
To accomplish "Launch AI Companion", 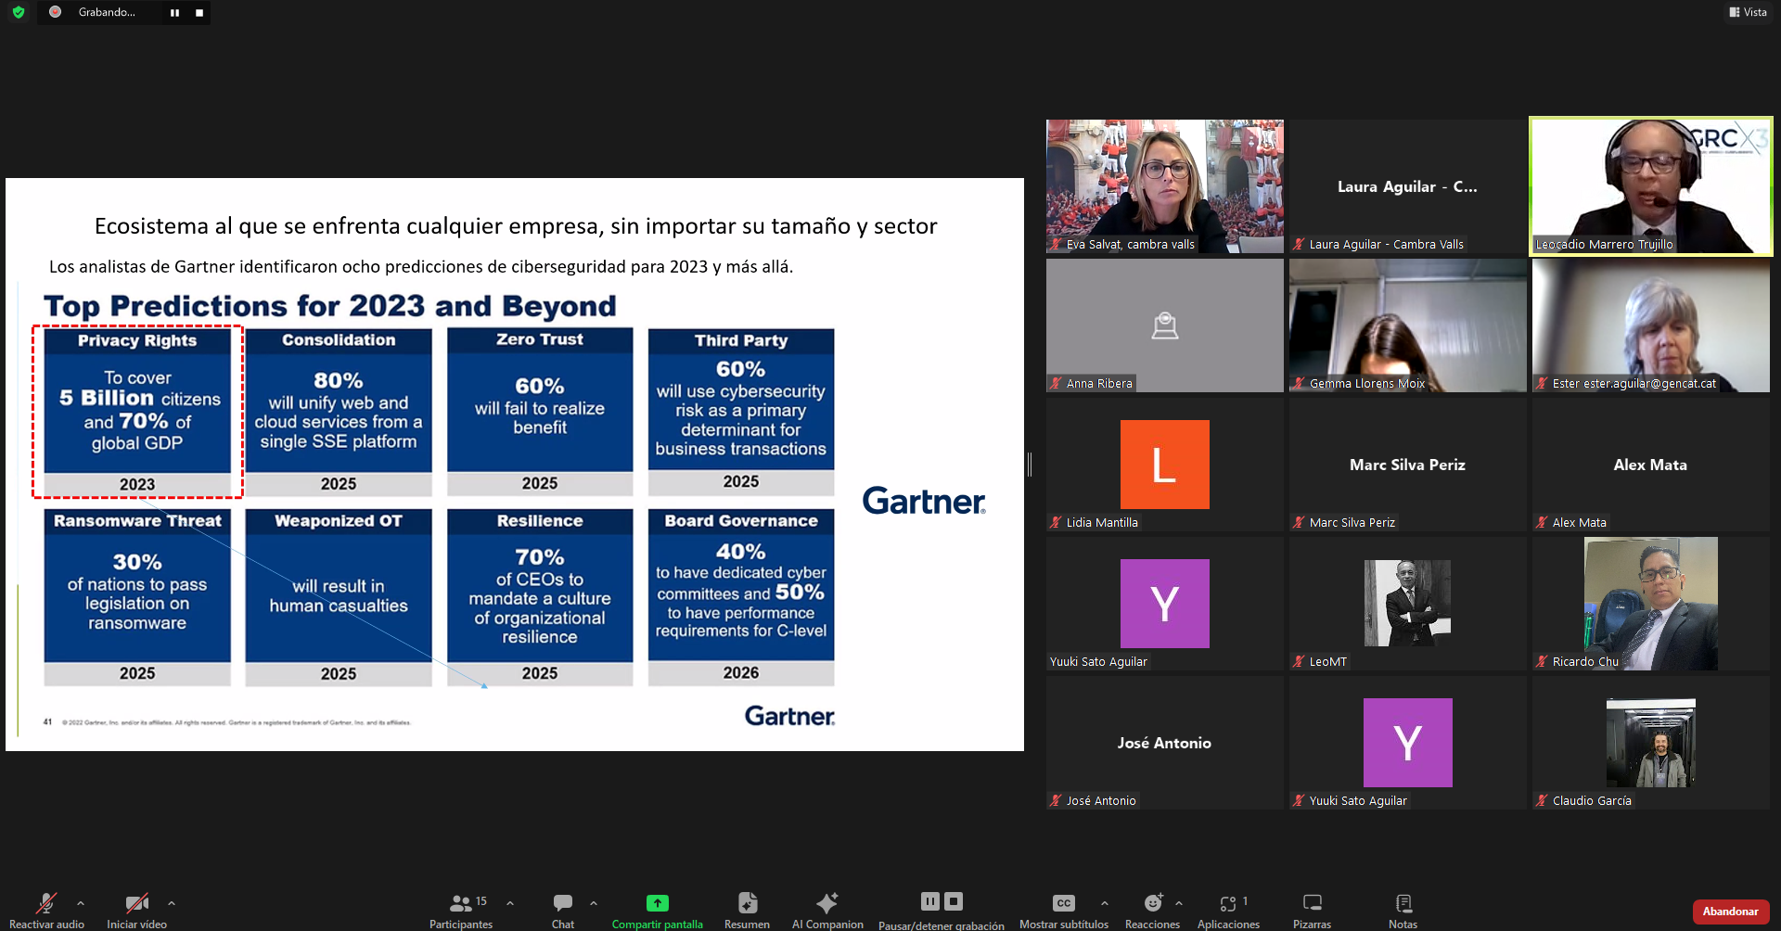I will tap(826, 903).
